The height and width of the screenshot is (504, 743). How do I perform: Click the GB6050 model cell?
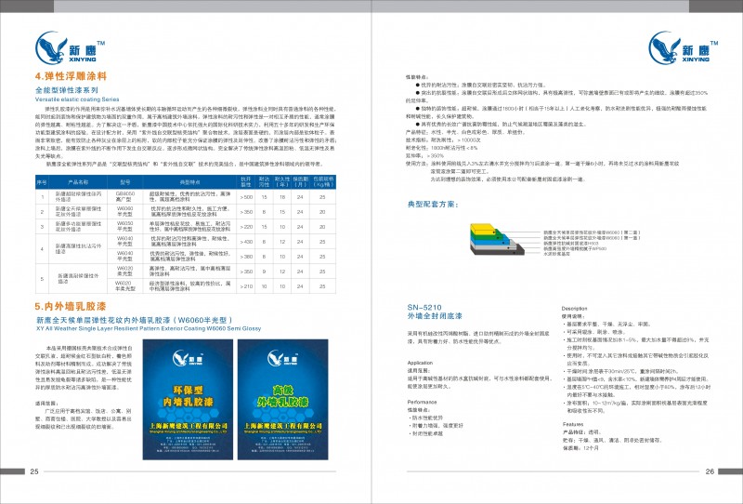125,196
